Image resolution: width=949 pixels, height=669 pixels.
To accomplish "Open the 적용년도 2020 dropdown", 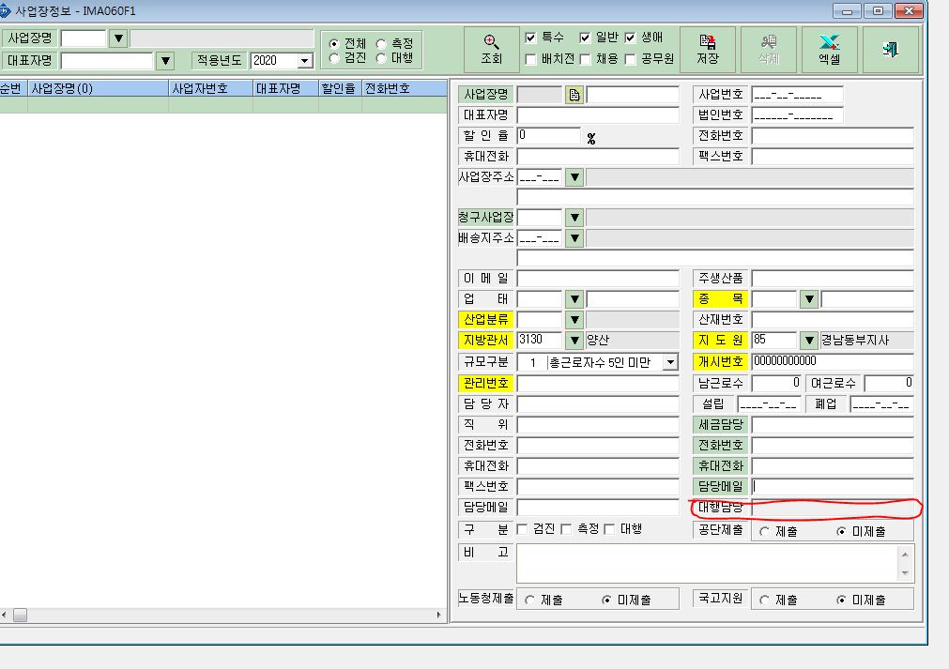I will [305, 60].
